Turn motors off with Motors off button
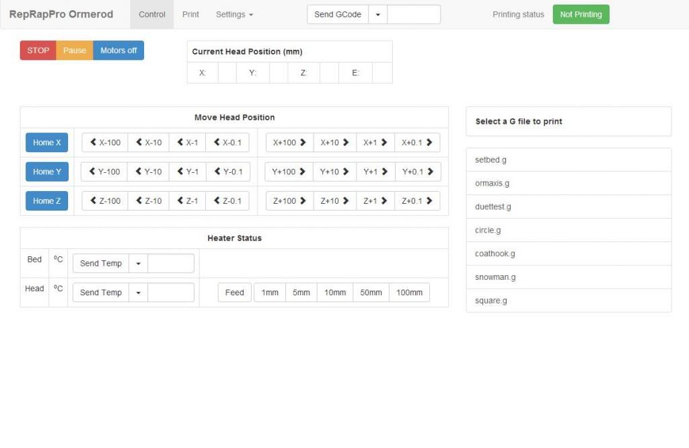 tap(118, 50)
